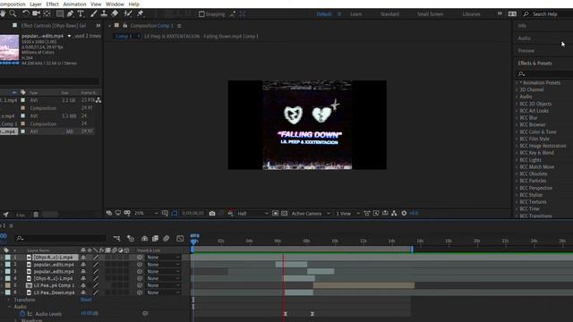This screenshot has height=322, width=573.
Task: Toggle the Snapping checkbox
Action: (201, 14)
